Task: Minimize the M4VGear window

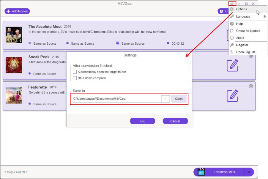Action: (x=239, y=4)
